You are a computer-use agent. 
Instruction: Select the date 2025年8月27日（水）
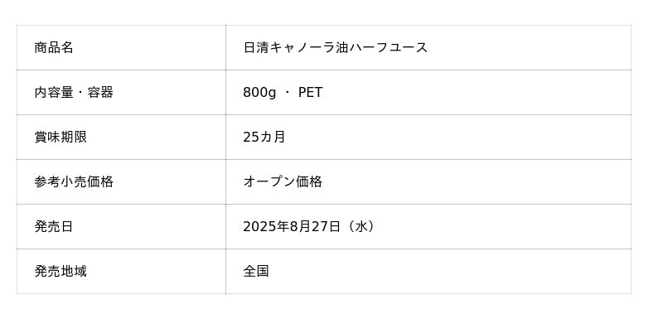click(x=309, y=227)
